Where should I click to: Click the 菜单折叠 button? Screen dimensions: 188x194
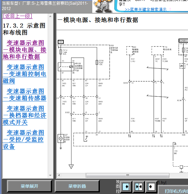77,186
